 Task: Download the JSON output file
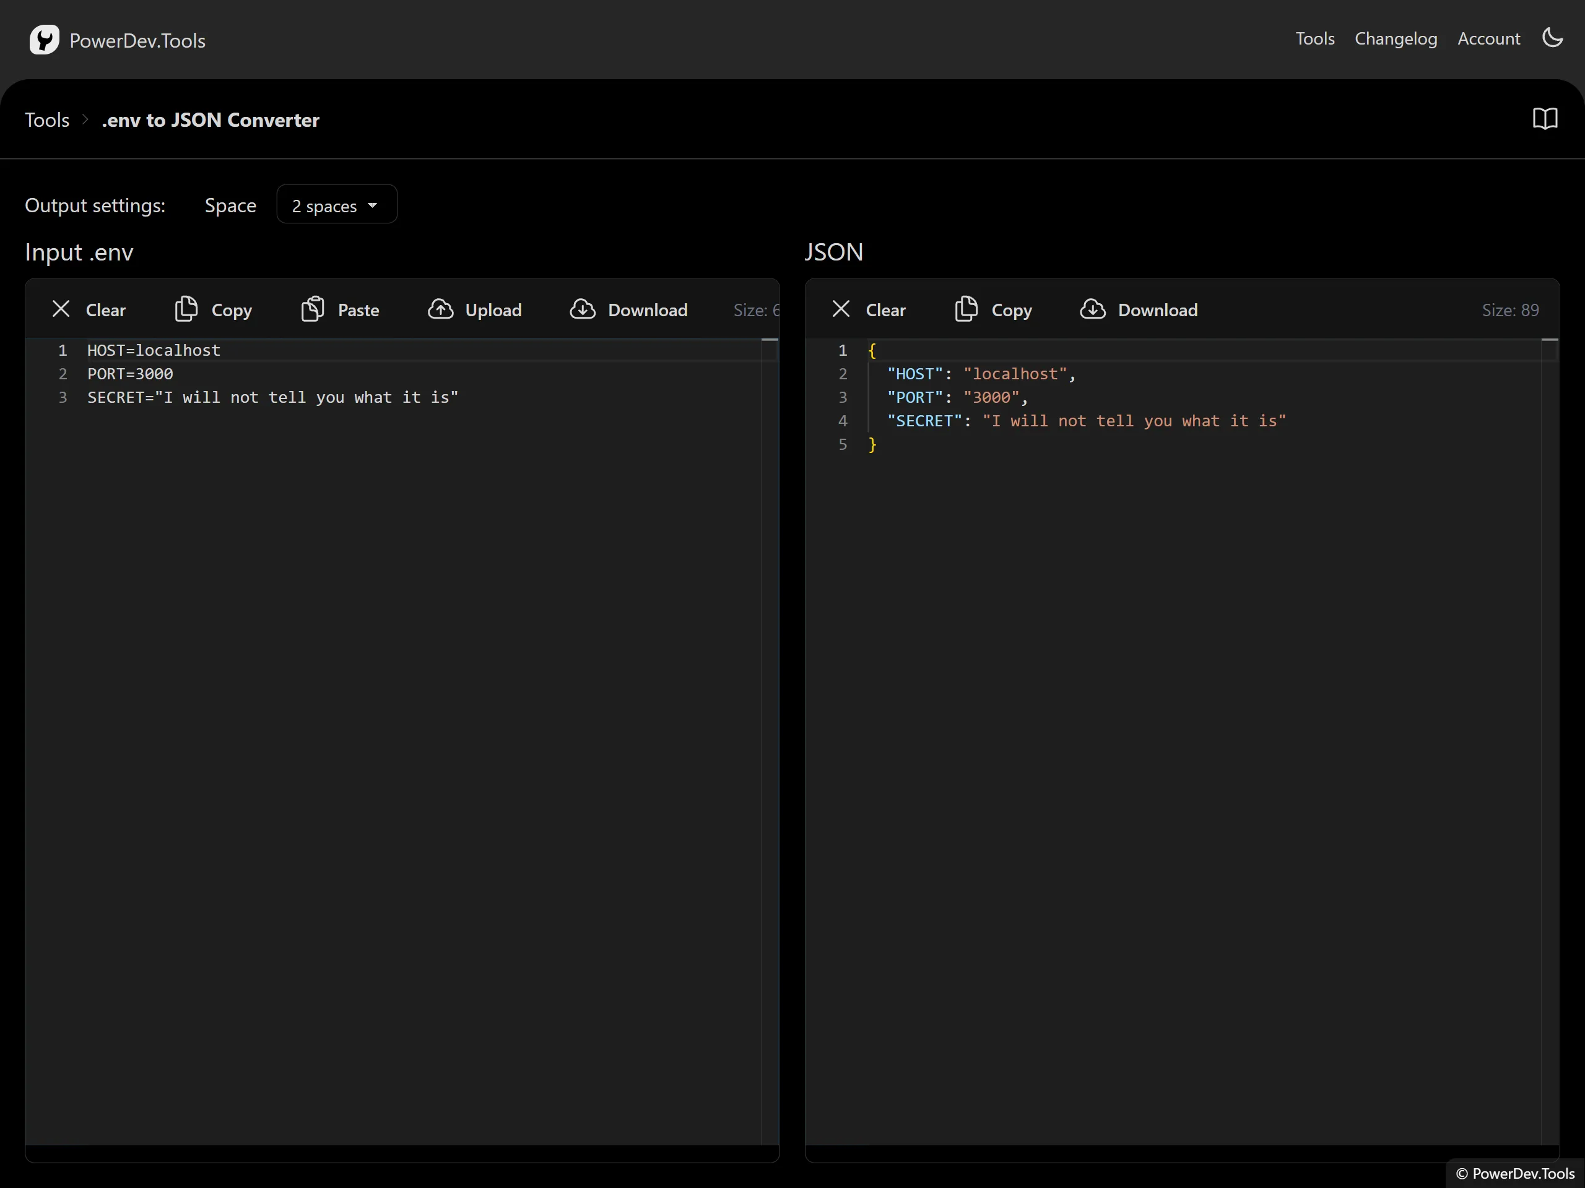point(1139,309)
